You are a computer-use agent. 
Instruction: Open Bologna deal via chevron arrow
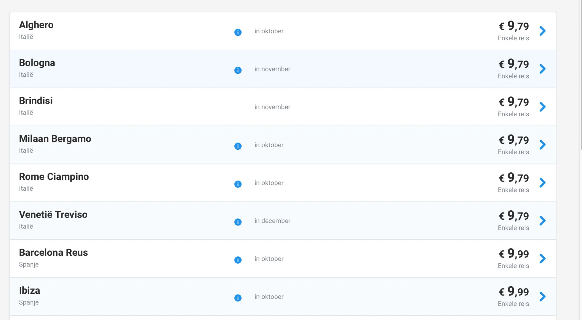(543, 69)
